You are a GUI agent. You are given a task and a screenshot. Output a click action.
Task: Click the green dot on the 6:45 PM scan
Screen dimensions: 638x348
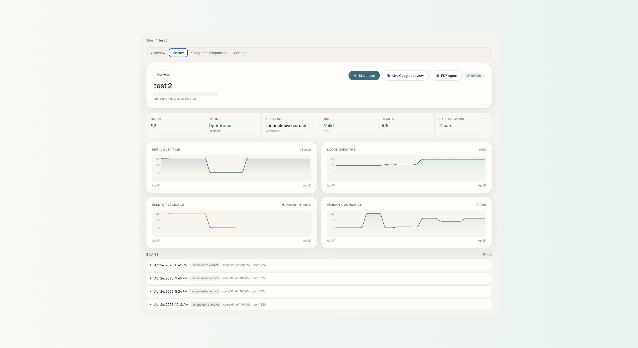pyautogui.click(x=151, y=265)
